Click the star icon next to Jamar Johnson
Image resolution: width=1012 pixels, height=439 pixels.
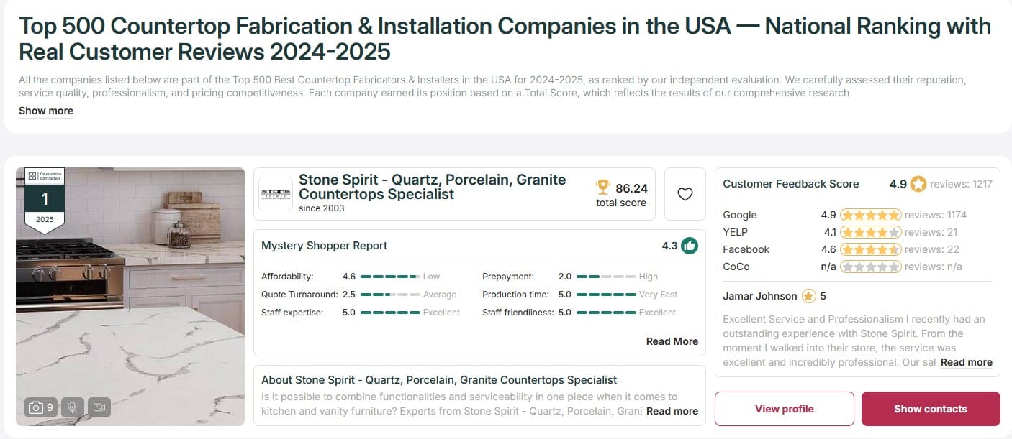click(x=808, y=296)
